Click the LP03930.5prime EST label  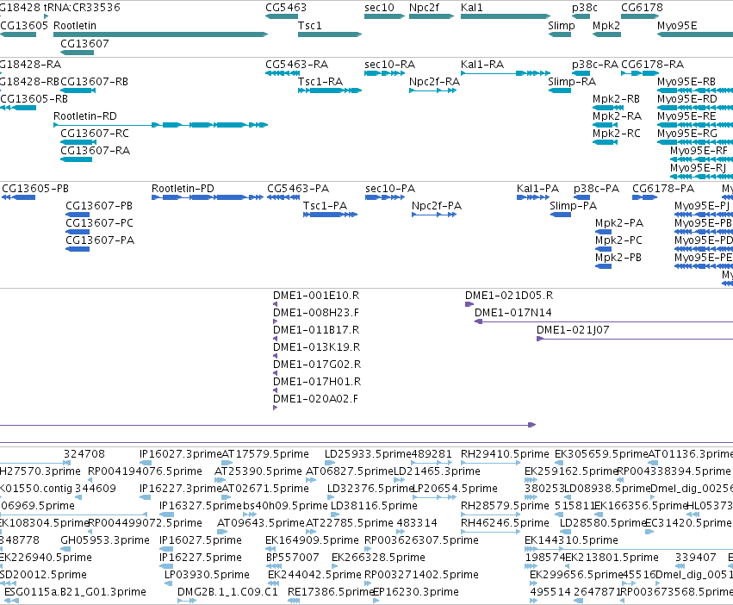[x=207, y=575]
